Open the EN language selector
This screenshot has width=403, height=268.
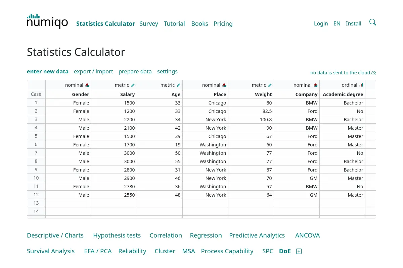(337, 23)
